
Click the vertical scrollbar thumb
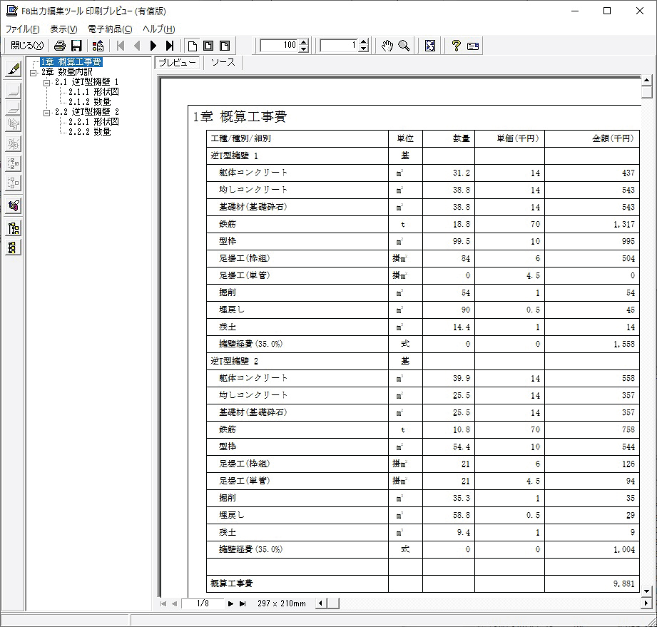click(x=646, y=91)
